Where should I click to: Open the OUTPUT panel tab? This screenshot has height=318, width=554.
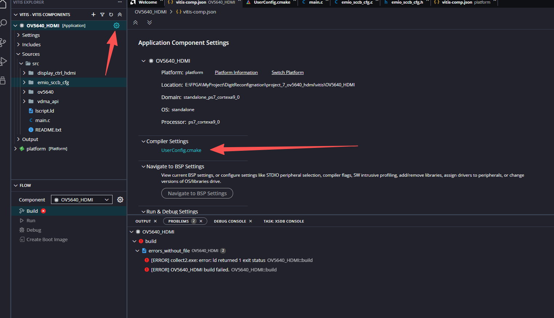(x=143, y=221)
